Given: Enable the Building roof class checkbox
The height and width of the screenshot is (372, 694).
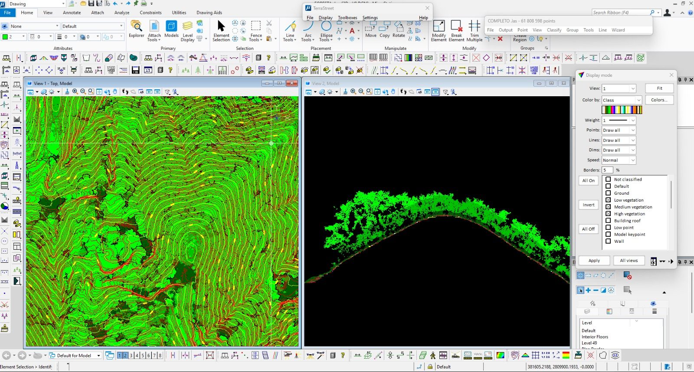Looking at the screenshot, I should (608, 220).
